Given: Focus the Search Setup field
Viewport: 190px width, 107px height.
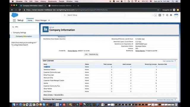Looking at the screenshot, I should 93,15.
